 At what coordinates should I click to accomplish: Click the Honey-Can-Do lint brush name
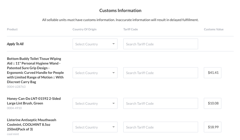34,101
